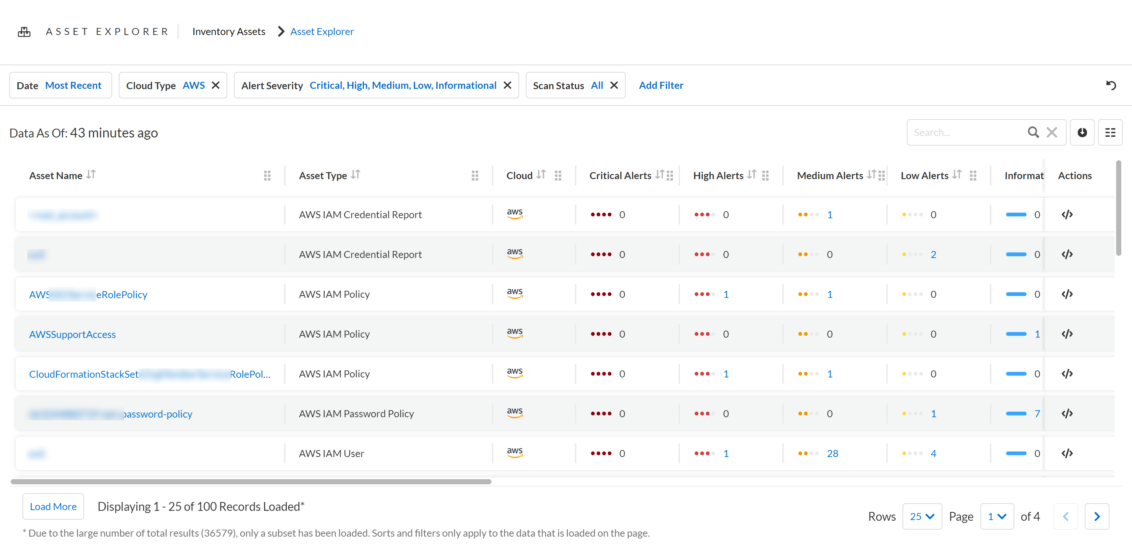Grab the Asset Name column drag handle
The image size is (1132, 544).
[267, 176]
